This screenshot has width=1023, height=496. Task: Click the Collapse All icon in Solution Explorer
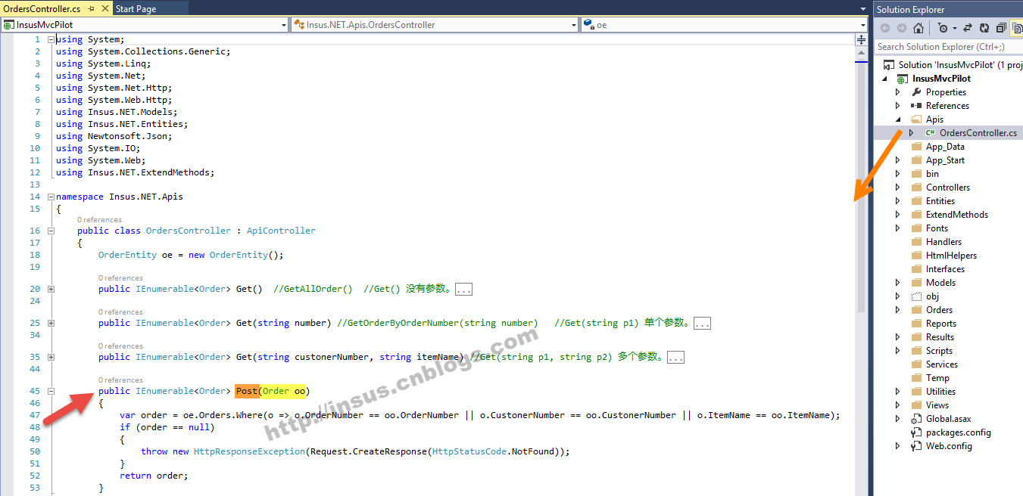[1001, 28]
